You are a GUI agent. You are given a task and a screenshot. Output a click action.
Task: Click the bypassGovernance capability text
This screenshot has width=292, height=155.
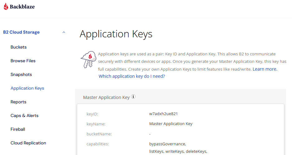[167, 144]
